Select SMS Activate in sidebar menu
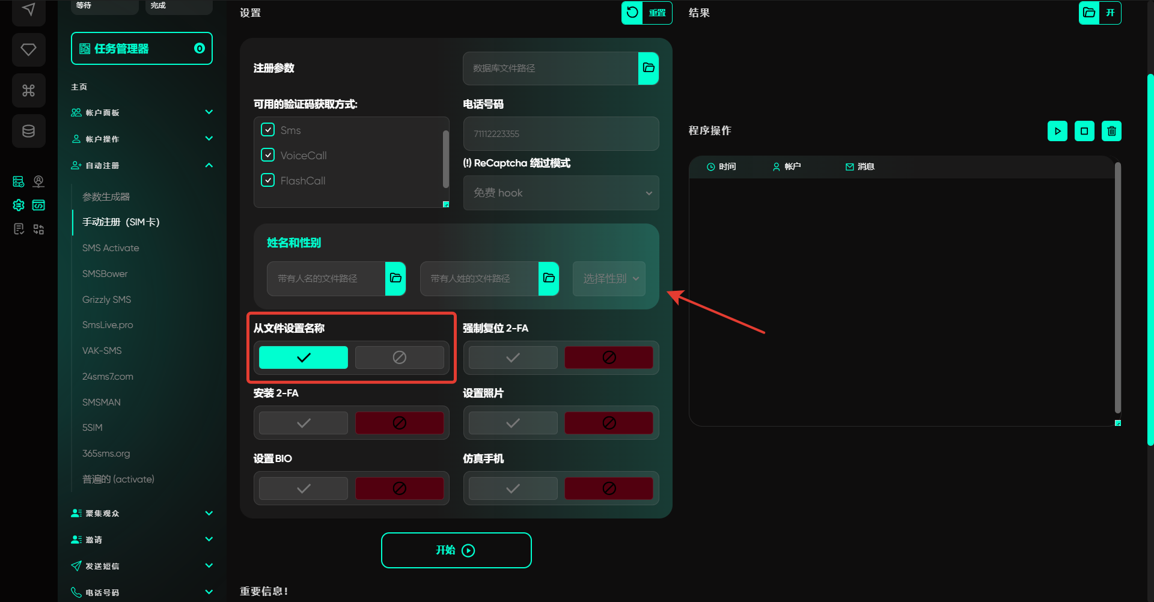 [111, 248]
